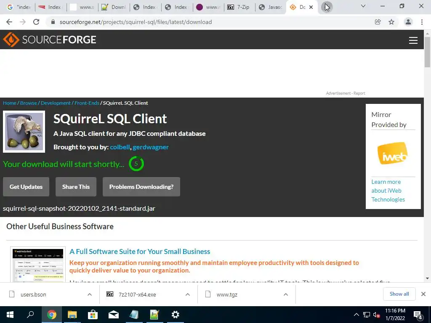Switch to the Google "index tab
The width and height of the screenshot is (431, 323).
pyautogui.click(x=19, y=7)
